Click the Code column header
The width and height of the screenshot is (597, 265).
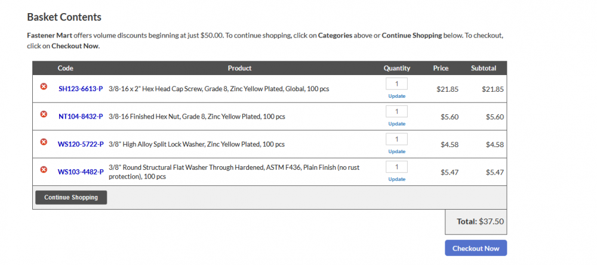click(x=66, y=68)
